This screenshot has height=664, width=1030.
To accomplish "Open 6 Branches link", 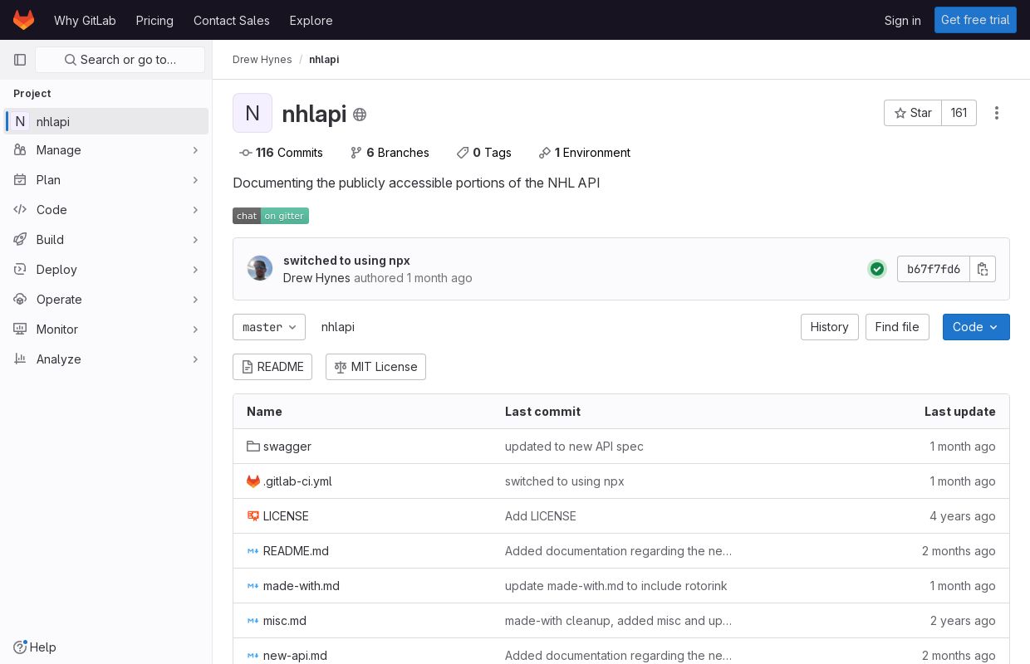I will (390, 153).
